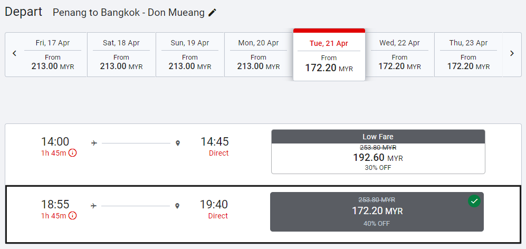Click the Tue, 21 Apr selected date
The width and height of the screenshot is (526, 249).
(x=329, y=56)
